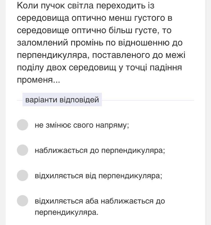Click divider line right of 'варіанти відповідей'
This screenshot has height=225, width=211.
tap(148, 100)
